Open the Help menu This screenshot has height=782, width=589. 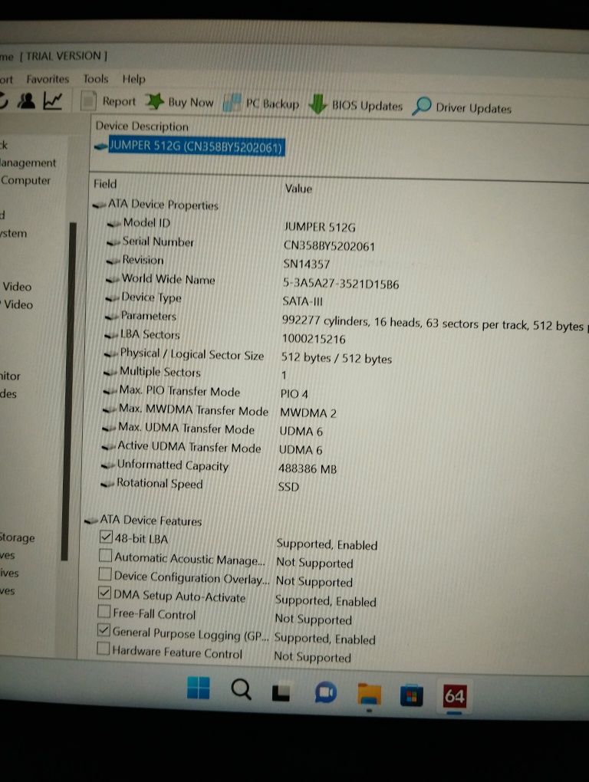click(x=133, y=79)
